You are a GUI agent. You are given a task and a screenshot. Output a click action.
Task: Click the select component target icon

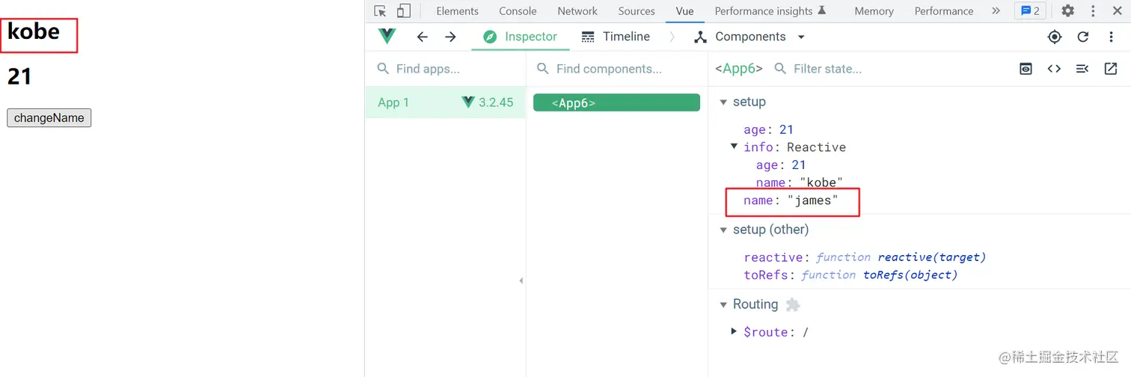(1055, 37)
